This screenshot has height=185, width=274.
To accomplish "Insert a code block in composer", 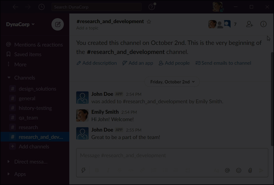I will click(188, 170).
